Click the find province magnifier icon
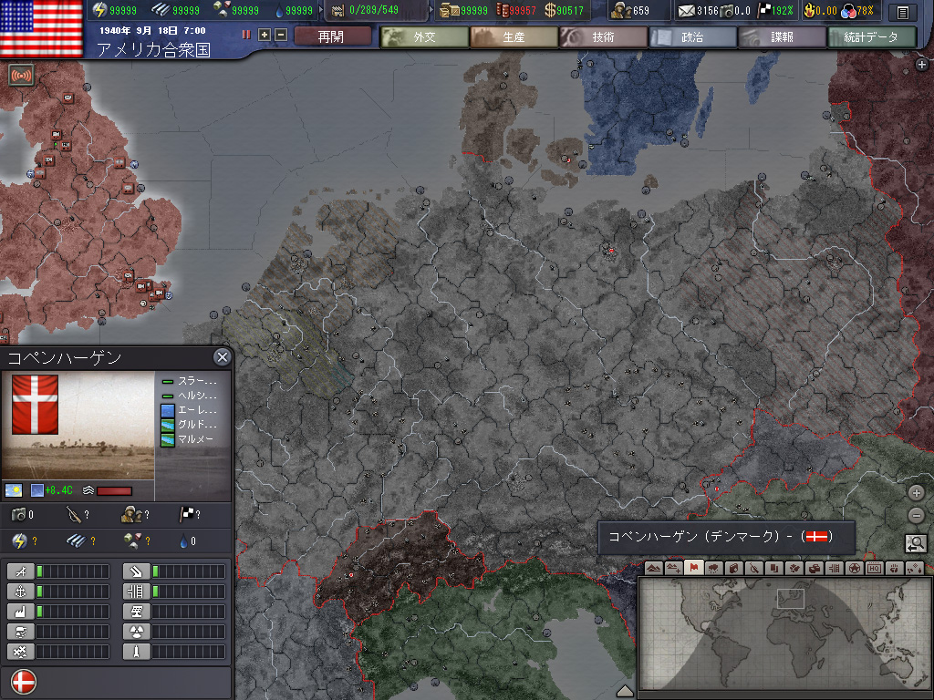 pos(916,543)
